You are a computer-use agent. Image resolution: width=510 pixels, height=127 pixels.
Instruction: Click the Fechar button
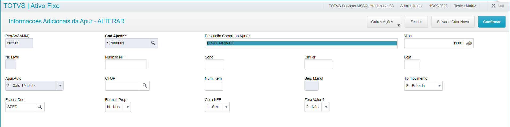click(x=416, y=22)
